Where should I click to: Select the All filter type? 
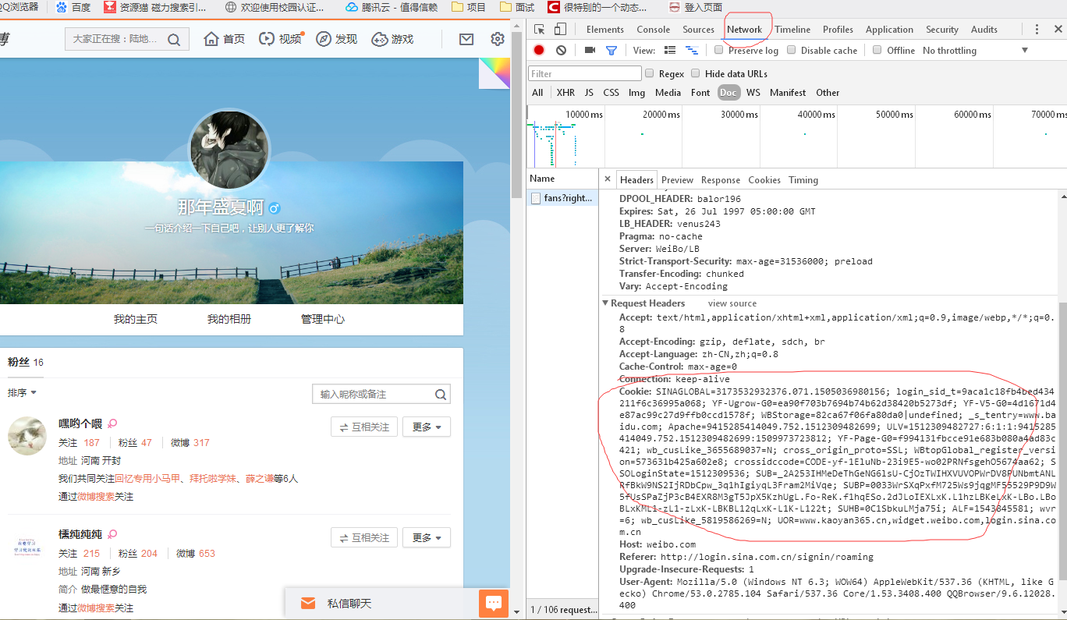point(537,92)
